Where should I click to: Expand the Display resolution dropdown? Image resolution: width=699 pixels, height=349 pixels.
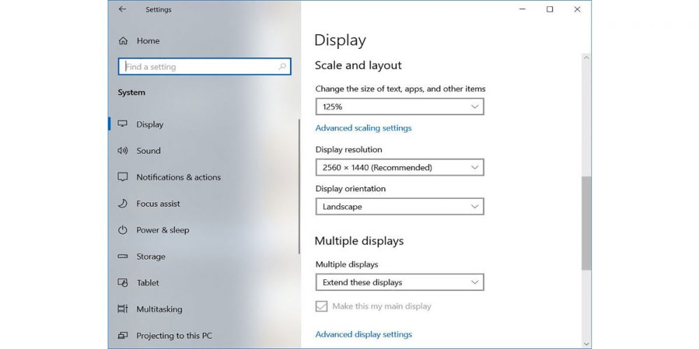399,168
